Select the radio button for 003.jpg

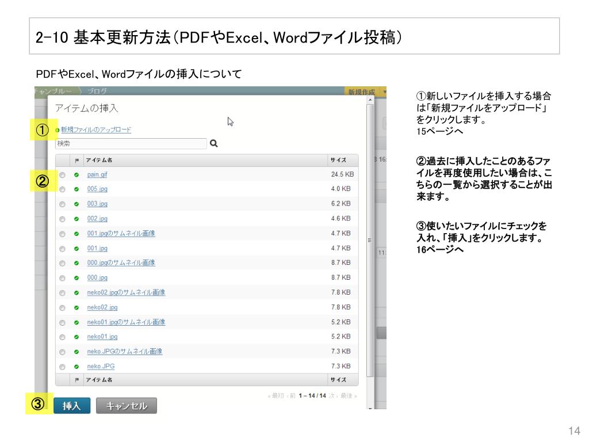click(x=62, y=204)
